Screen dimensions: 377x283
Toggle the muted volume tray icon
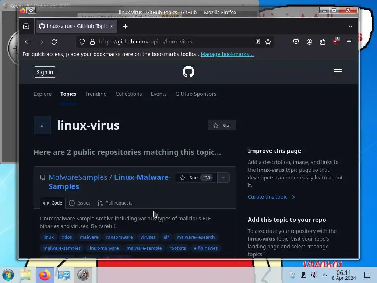coord(314,275)
